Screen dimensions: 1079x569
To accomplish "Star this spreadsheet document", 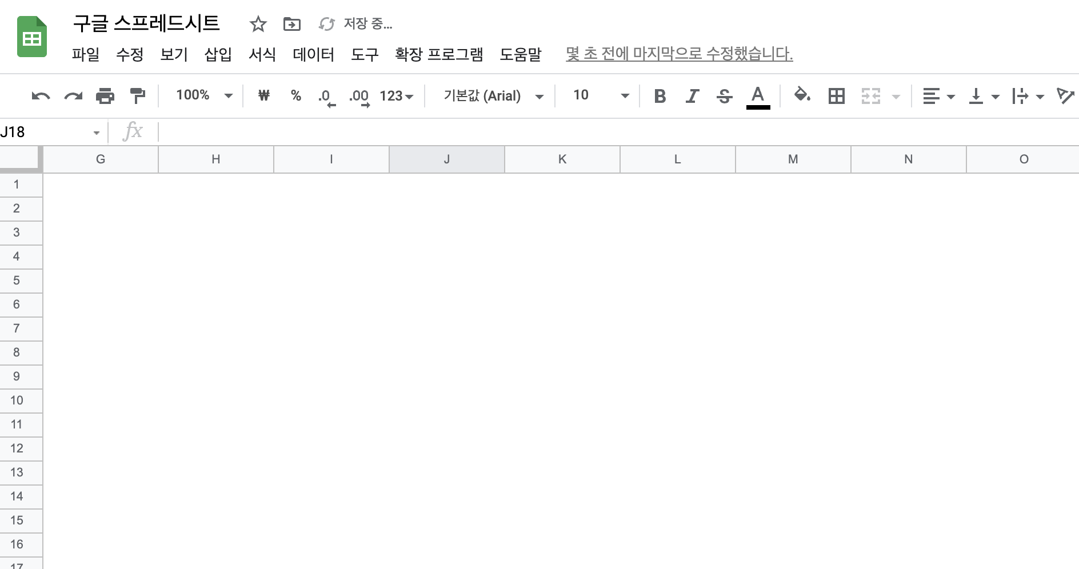I will [x=258, y=24].
